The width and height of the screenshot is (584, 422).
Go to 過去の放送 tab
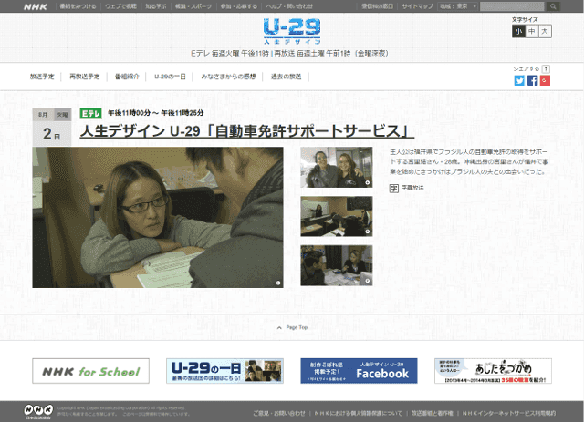point(286,77)
